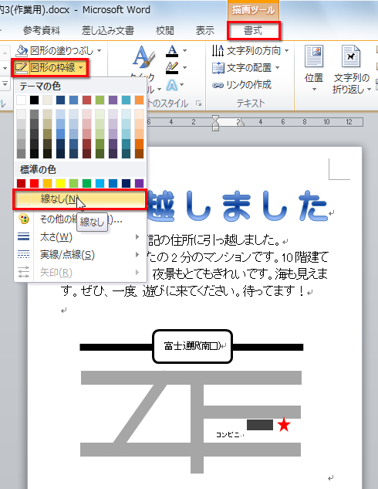Pick white theme color swatch

[21, 100]
